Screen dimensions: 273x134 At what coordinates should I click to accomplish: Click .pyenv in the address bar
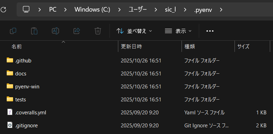point(203,10)
